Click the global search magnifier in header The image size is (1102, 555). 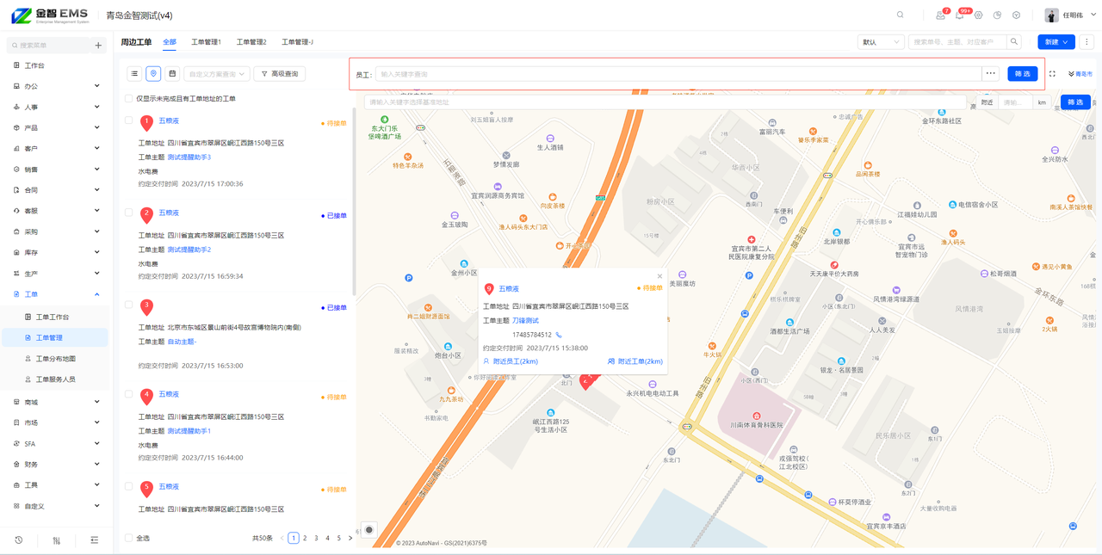(x=901, y=15)
